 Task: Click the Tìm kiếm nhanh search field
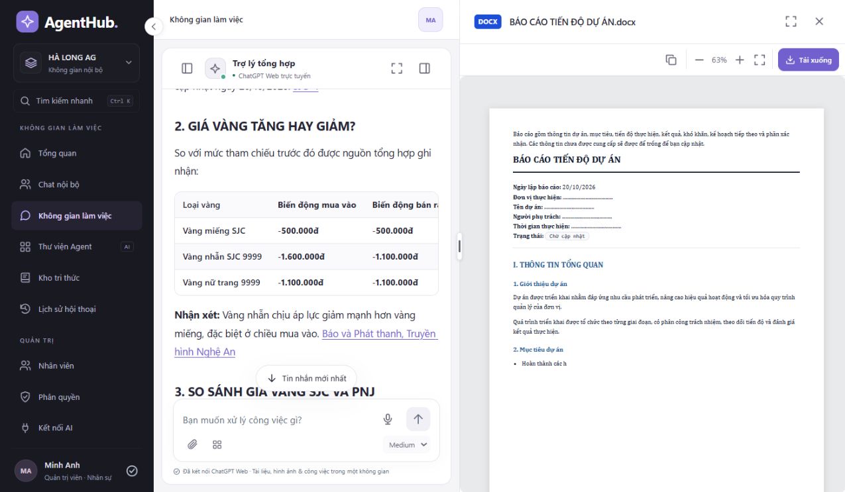coord(77,101)
